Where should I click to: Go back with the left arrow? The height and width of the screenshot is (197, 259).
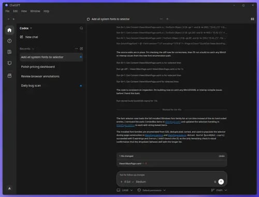point(8,19)
